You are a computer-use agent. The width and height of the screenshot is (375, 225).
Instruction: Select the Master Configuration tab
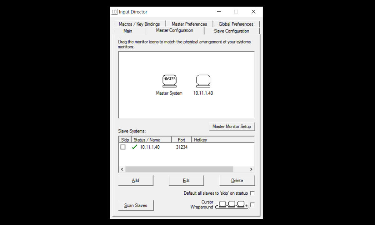click(x=175, y=30)
